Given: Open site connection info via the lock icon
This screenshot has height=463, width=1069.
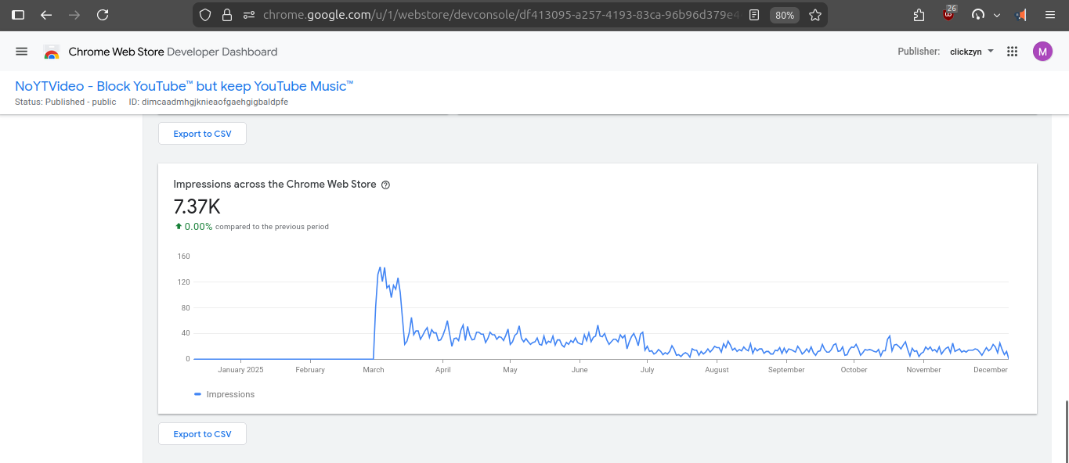Looking at the screenshot, I should [227, 15].
